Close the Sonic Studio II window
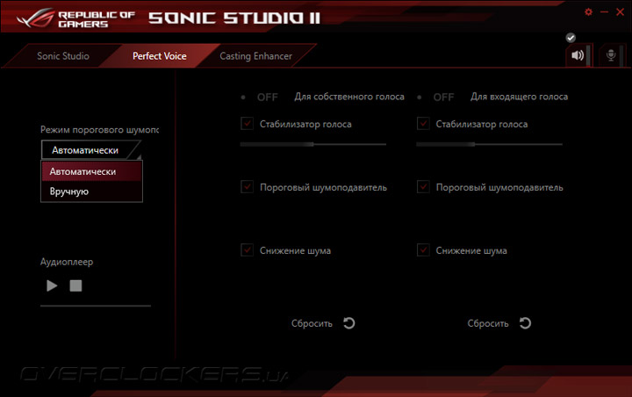The width and height of the screenshot is (632, 397). point(621,12)
